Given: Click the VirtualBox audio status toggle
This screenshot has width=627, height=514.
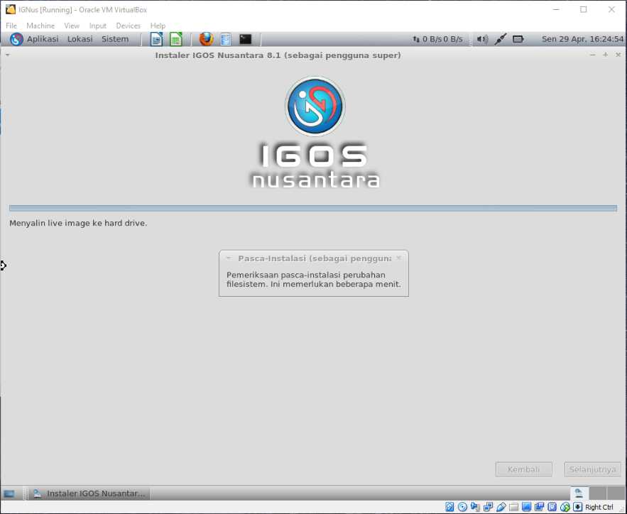Looking at the screenshot, I should [474, 506].
